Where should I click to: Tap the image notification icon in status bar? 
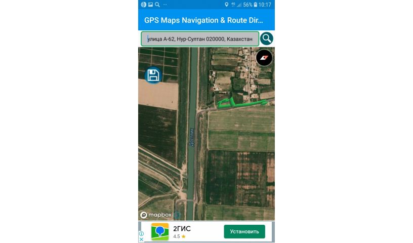click(150, 5)
